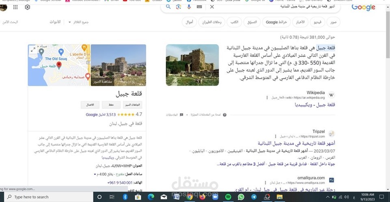
Task: Start voice search with the microphone icon
Action: tap(189, 7)
